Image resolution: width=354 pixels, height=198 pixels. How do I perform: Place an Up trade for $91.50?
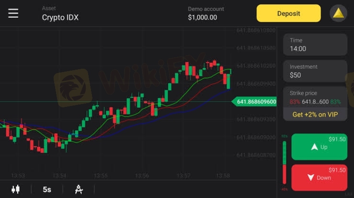click(x=319, y=147)
